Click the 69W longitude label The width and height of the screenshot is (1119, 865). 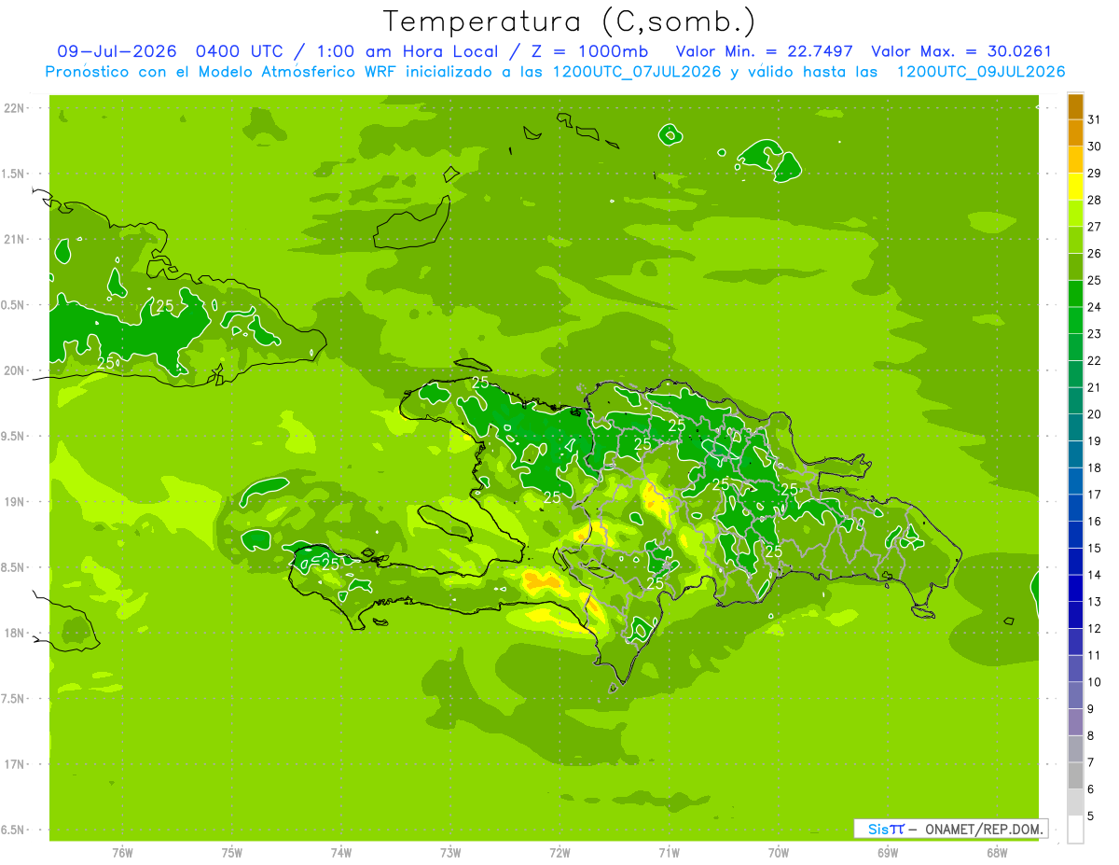(888, 853)
